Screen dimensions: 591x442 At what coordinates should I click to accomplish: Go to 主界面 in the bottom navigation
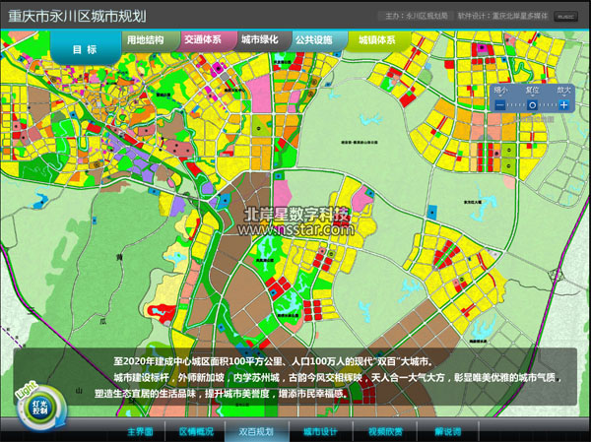coord(141,431)
